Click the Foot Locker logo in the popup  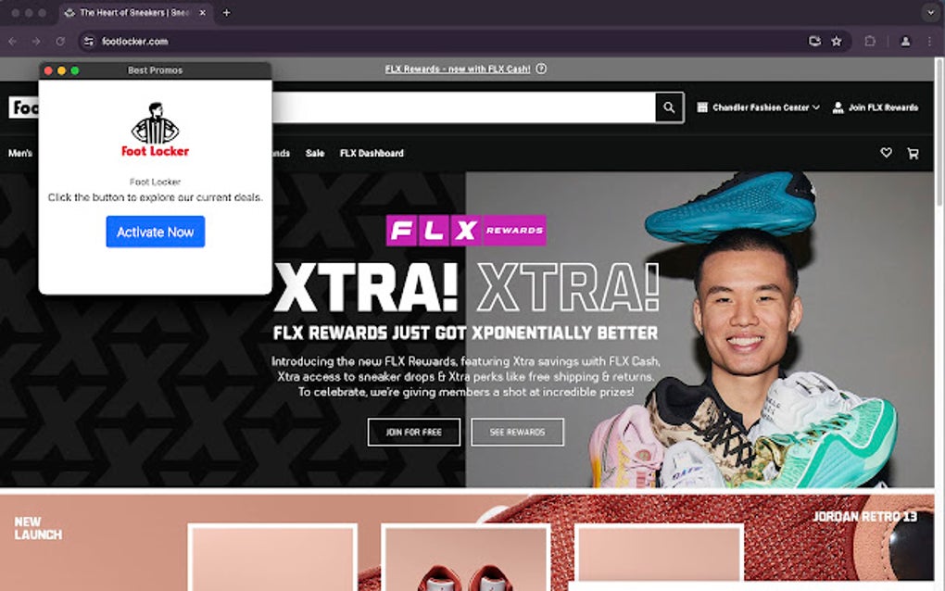(x=155, y=130)
